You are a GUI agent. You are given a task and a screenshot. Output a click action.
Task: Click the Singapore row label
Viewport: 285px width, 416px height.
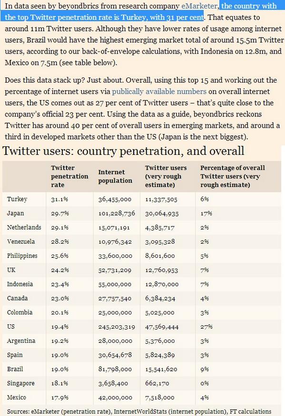pyautogui.click(x=21, y=384)
